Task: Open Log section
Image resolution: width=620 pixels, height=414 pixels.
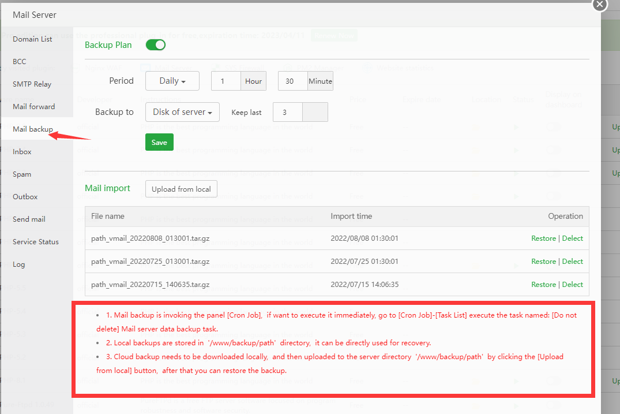Action: [18, 264]
